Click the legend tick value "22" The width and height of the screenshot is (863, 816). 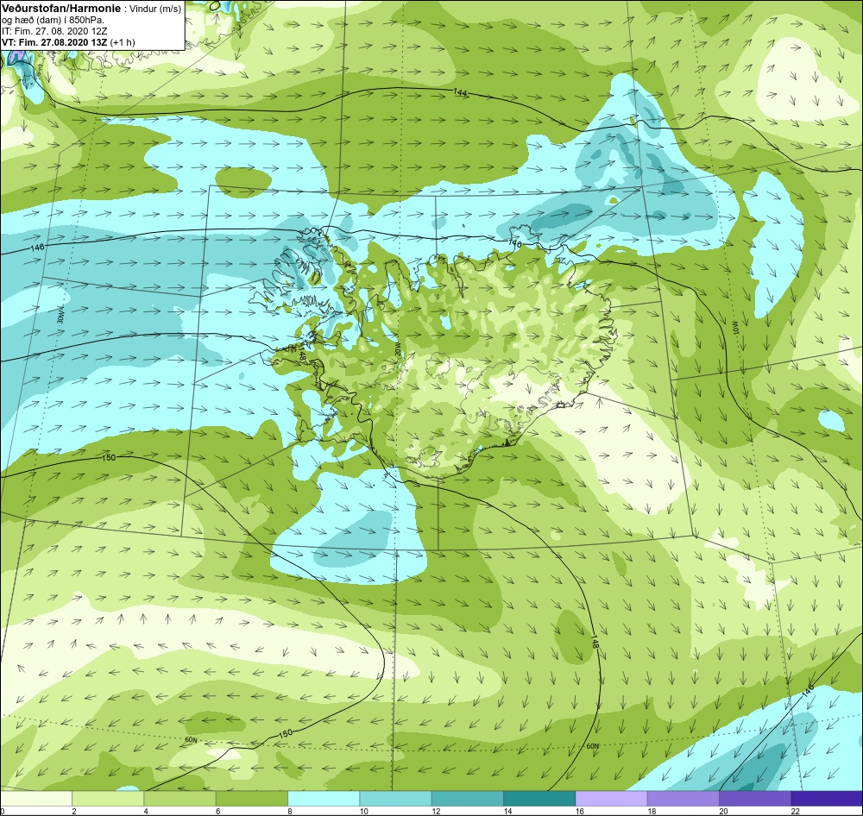pos(796,811)
